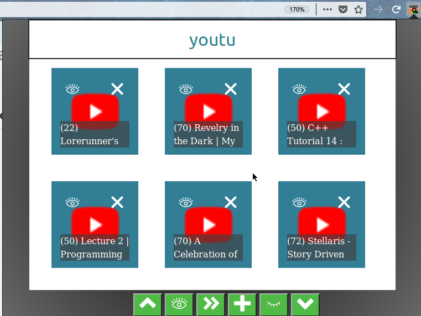
Task: Toggle eye icon on A Celebration of card
Action: point(186,202)
